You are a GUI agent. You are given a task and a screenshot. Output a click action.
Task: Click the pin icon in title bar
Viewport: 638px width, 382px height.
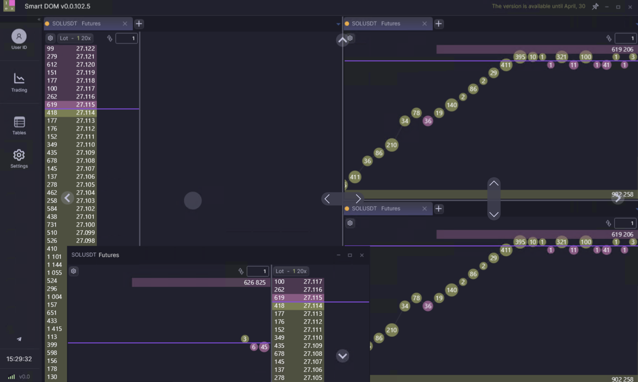(x=595, y=7)
